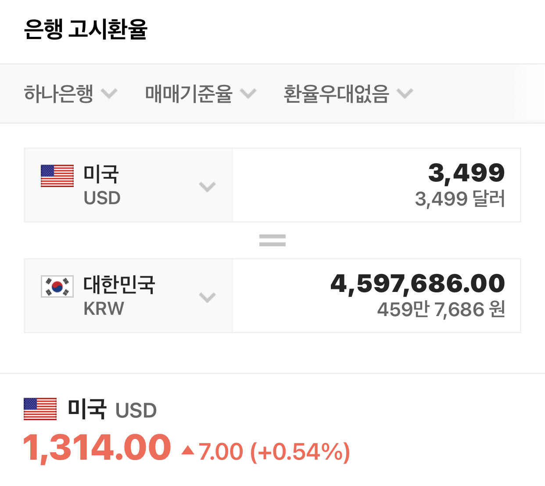Open the 매매기준율 rate type dropdown
The width and height of the screenshot is (545, 486).
(x=200, y=94)
